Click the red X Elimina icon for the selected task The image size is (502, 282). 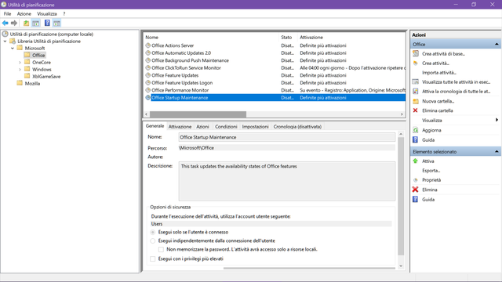click(x=416, y=190)
